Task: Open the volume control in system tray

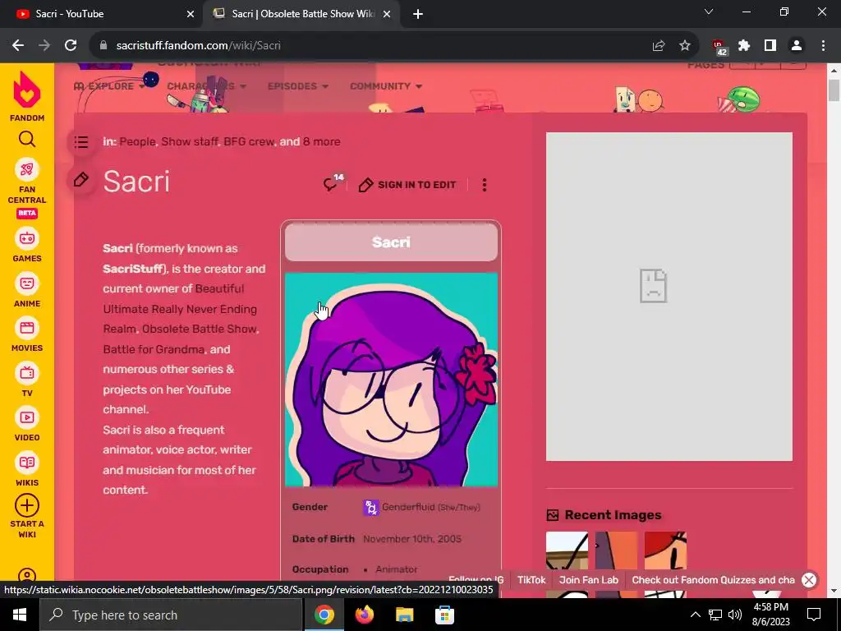Action: coord(734,615)
